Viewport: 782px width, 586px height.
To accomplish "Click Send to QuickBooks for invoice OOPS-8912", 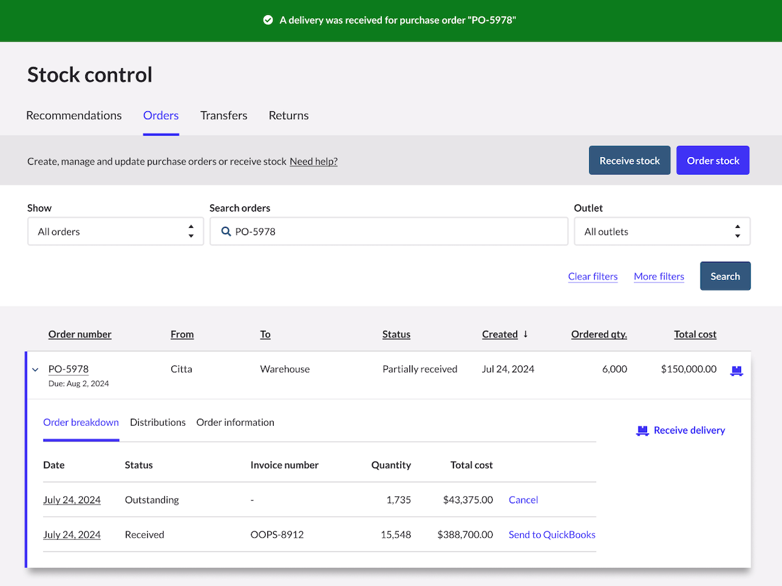I will click(x=552, y=535).
